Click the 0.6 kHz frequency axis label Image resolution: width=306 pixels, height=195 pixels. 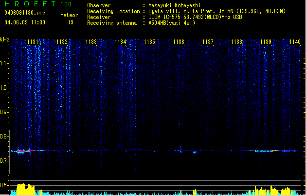[4, 185]
